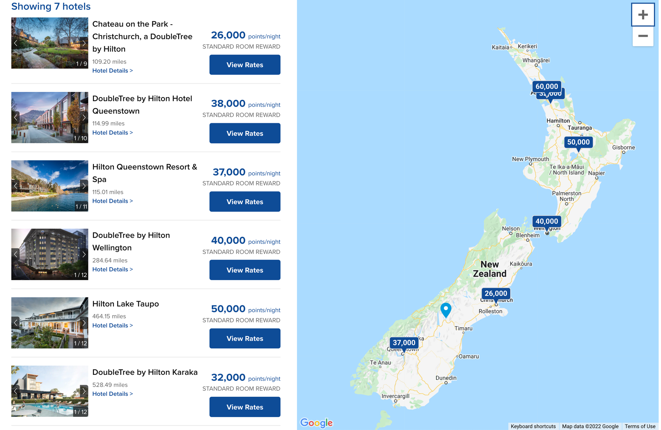The image size is (661, 430).
Task: Open Hotel Details for DoubleTree by Hilton Karaka
Action: point(112,394)
